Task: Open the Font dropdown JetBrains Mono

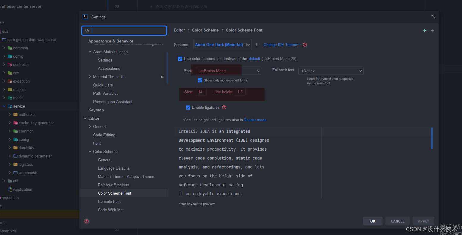Action: point(229,71)
